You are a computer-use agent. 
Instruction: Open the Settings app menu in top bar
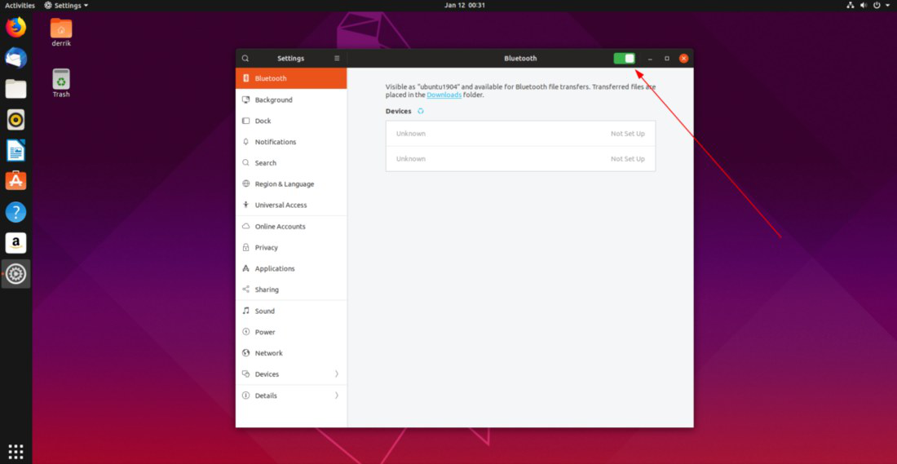pos(66,5)
